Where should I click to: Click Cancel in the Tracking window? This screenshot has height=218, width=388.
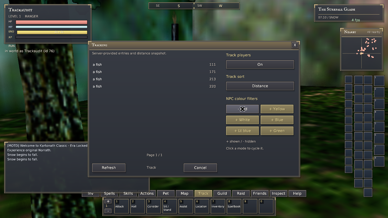(200, 168)
